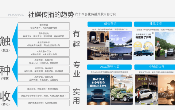
Task: Select the 借势营销 blue header tab
Action: (x=110, y=24)
